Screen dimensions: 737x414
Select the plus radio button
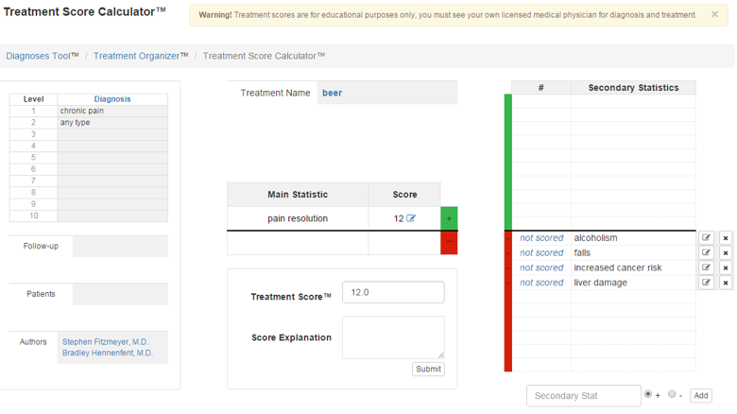click(x=648, y=394)
